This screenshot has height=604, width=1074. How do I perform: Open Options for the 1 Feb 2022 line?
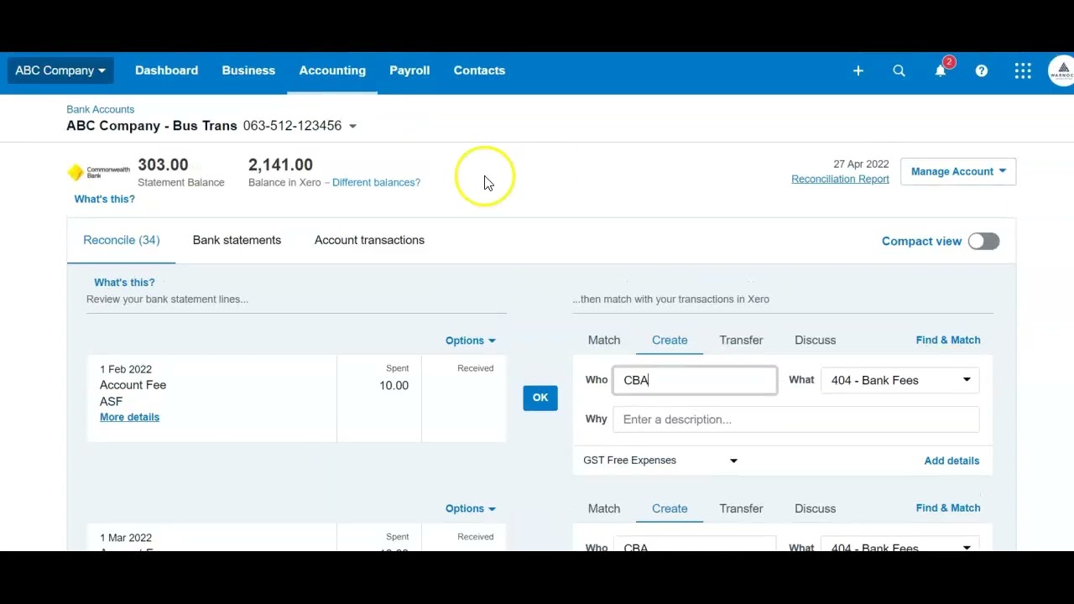(x=470, y=341)
